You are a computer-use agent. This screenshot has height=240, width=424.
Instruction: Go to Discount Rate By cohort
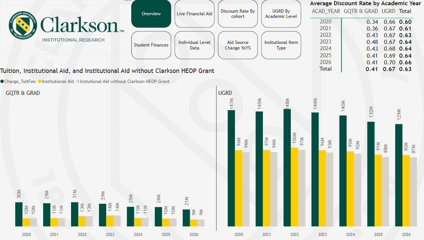pos(238,14)
